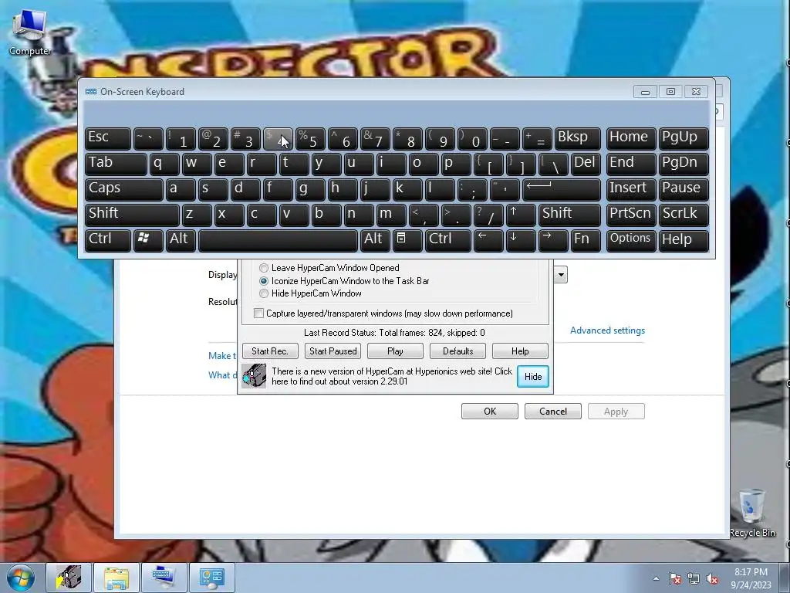Click Options key on On-Screen Keyboard

pyautogui.click(x=631, y=240)
